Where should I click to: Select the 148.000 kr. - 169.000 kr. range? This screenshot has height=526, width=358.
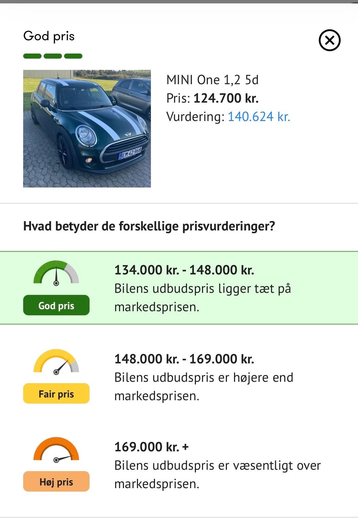click(184, 359)
